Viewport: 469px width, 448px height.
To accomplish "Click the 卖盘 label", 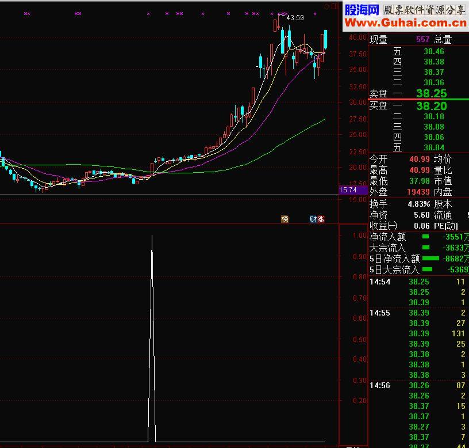I will coord(378,93).
